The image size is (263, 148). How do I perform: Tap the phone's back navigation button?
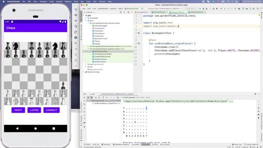pos(17,129)
